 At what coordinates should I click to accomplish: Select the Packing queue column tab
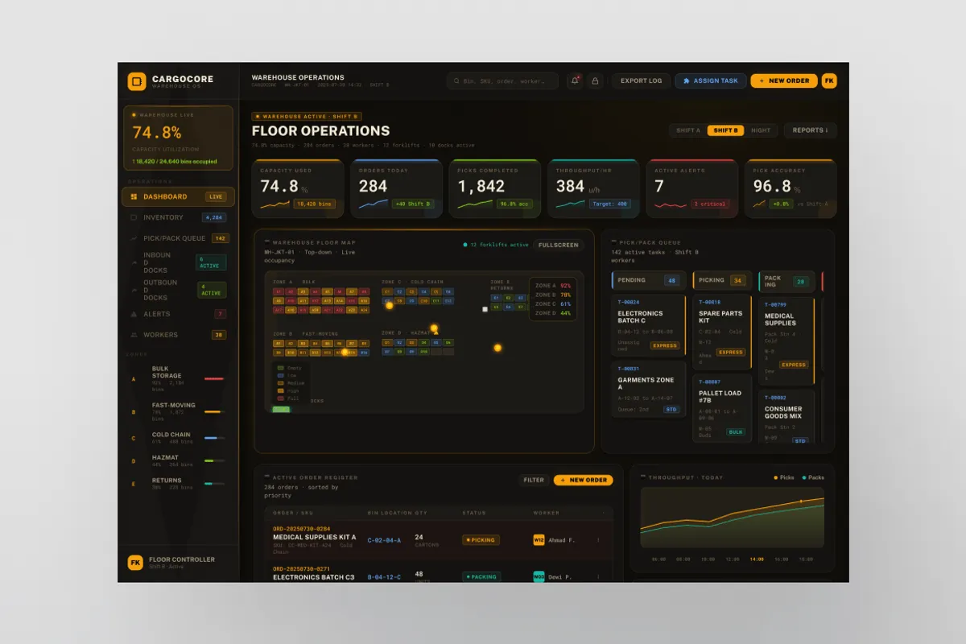click(x=786, y=280)
